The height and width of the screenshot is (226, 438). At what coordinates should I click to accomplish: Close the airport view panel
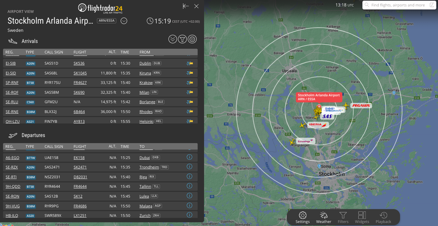[x=196, y=6]
